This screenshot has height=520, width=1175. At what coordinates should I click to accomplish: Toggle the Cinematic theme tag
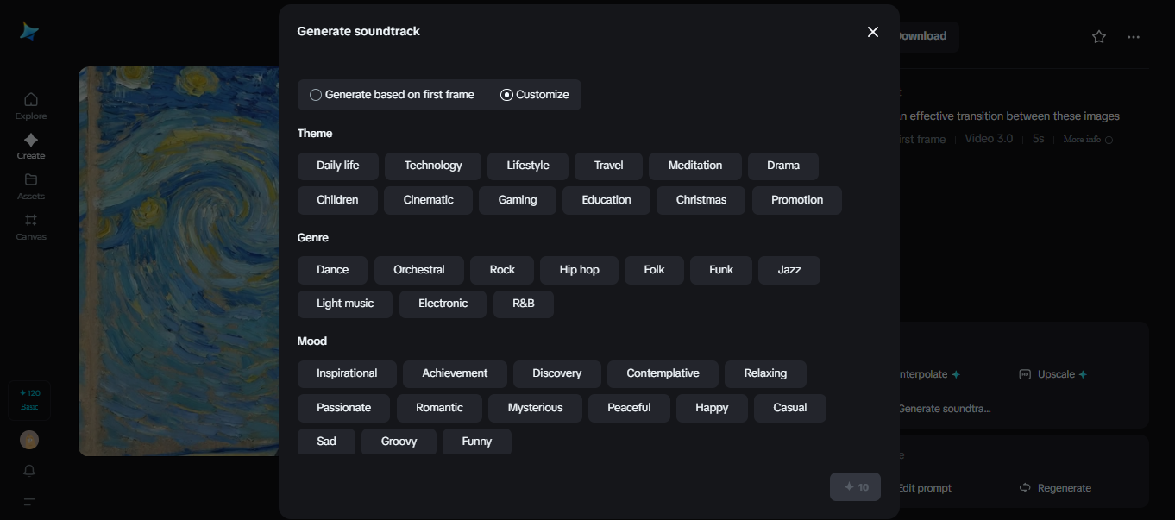click(428, 200)
